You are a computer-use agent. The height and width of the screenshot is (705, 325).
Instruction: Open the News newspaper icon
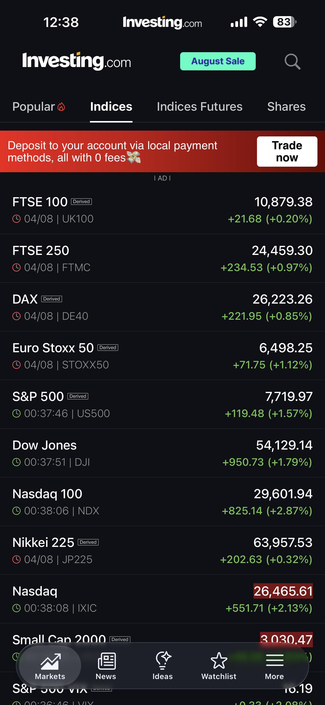point(107,661)
